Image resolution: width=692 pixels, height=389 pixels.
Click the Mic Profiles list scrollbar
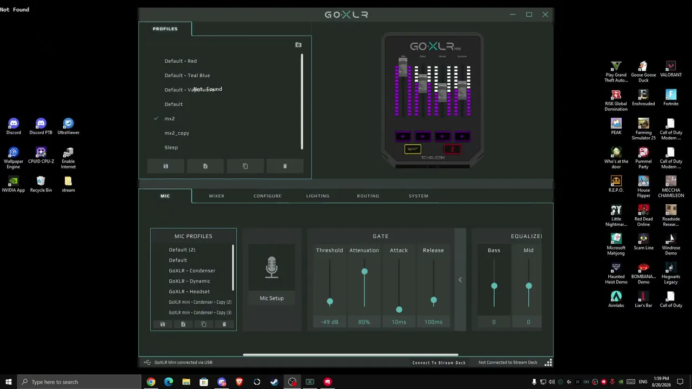click(233, 267)
